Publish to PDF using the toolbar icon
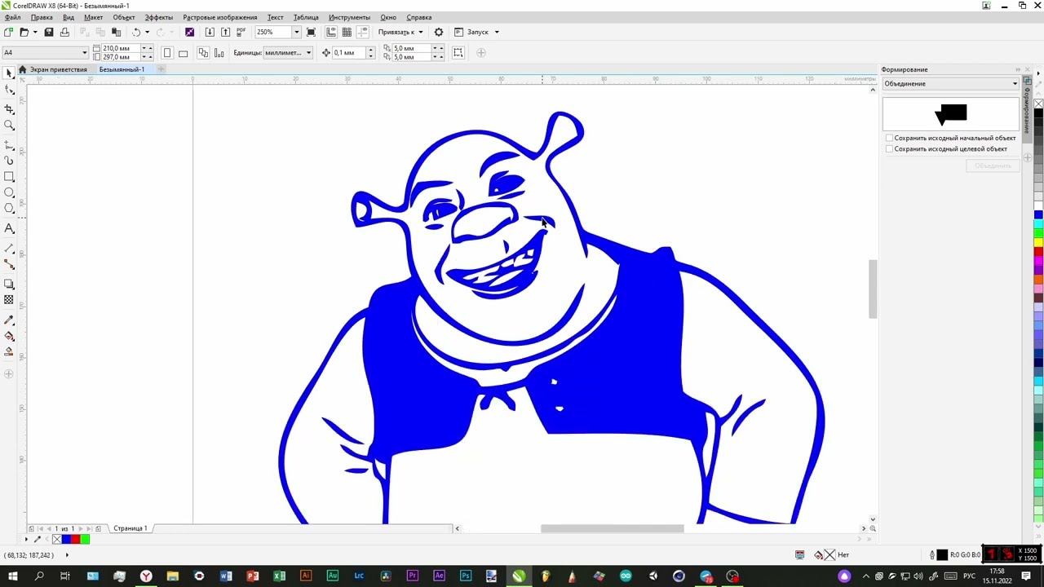 241,32
